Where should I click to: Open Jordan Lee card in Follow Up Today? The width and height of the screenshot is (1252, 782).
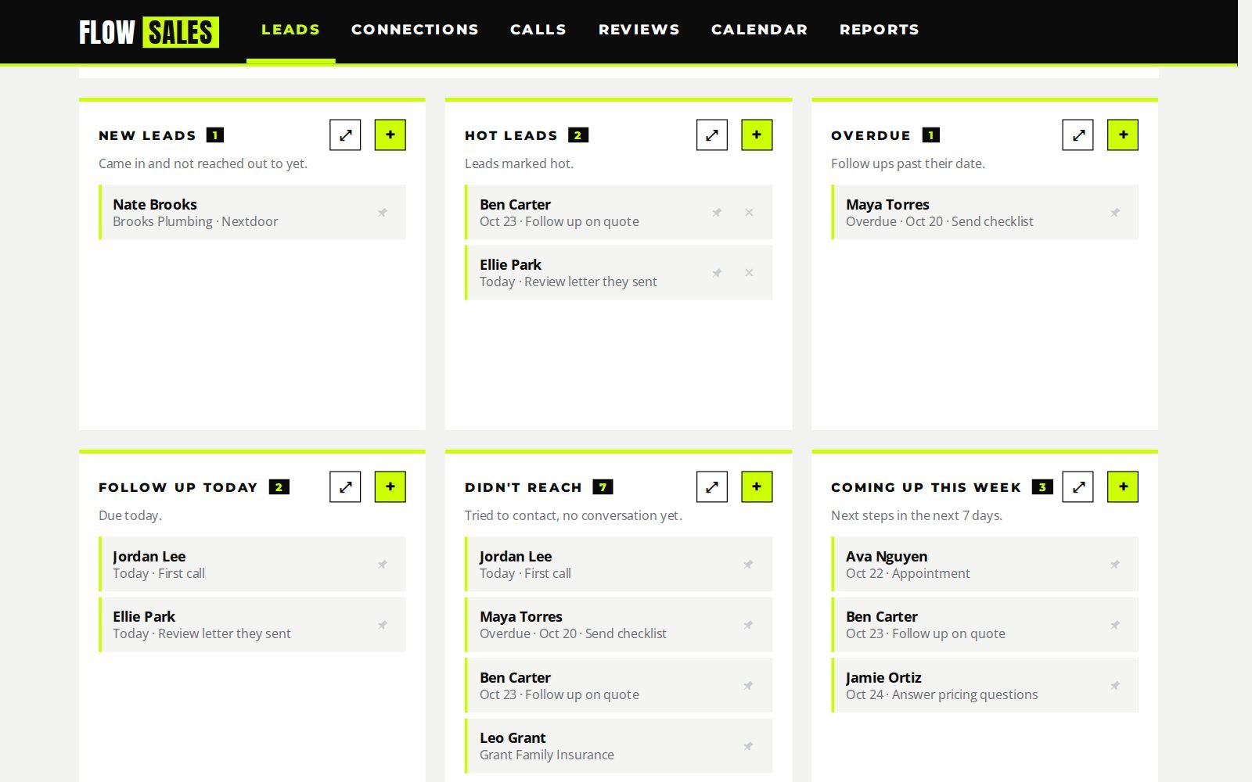252,564
